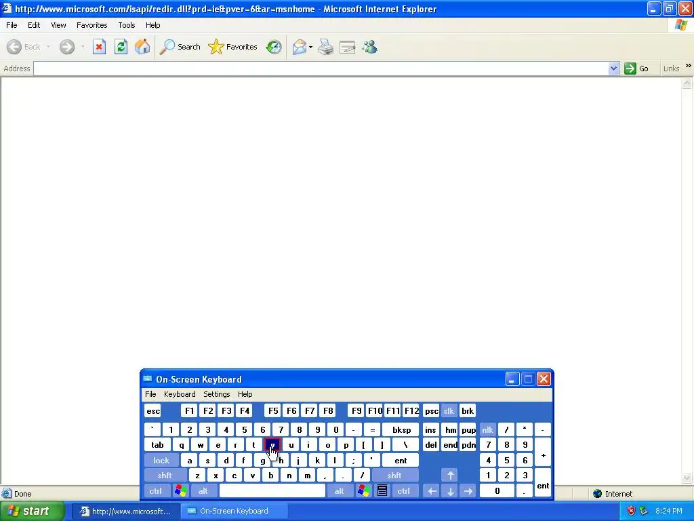Click the Stop page loading icon

pyautogui.click(x=99, y=47)
